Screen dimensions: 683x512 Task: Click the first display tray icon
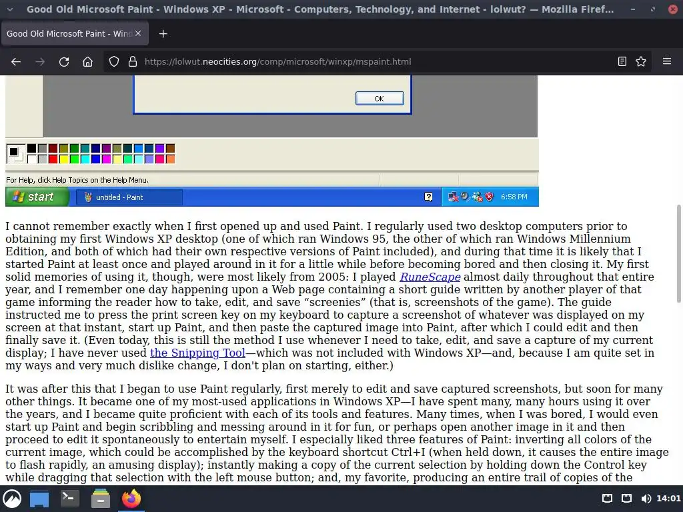(x=607, y=499)
